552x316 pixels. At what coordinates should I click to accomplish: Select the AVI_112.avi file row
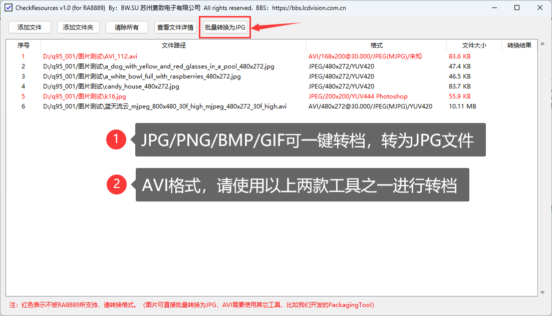click(90, 56)
